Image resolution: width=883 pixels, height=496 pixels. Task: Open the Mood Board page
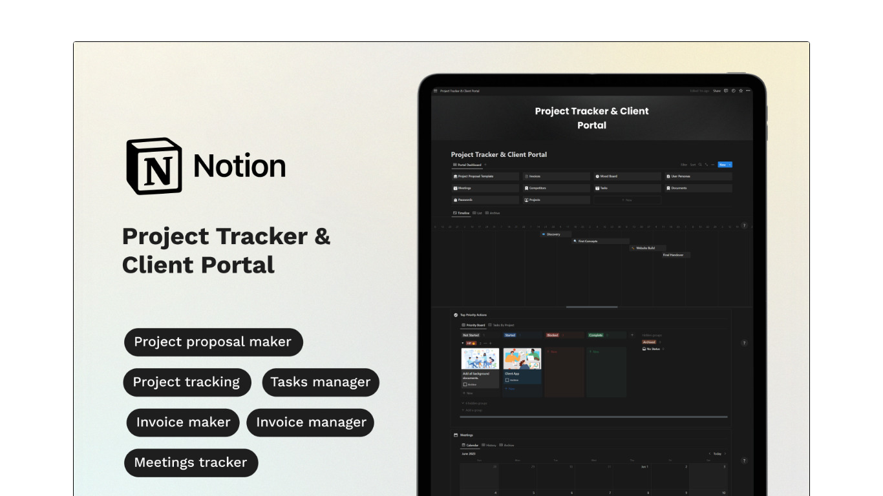click(x=628, y=176)
